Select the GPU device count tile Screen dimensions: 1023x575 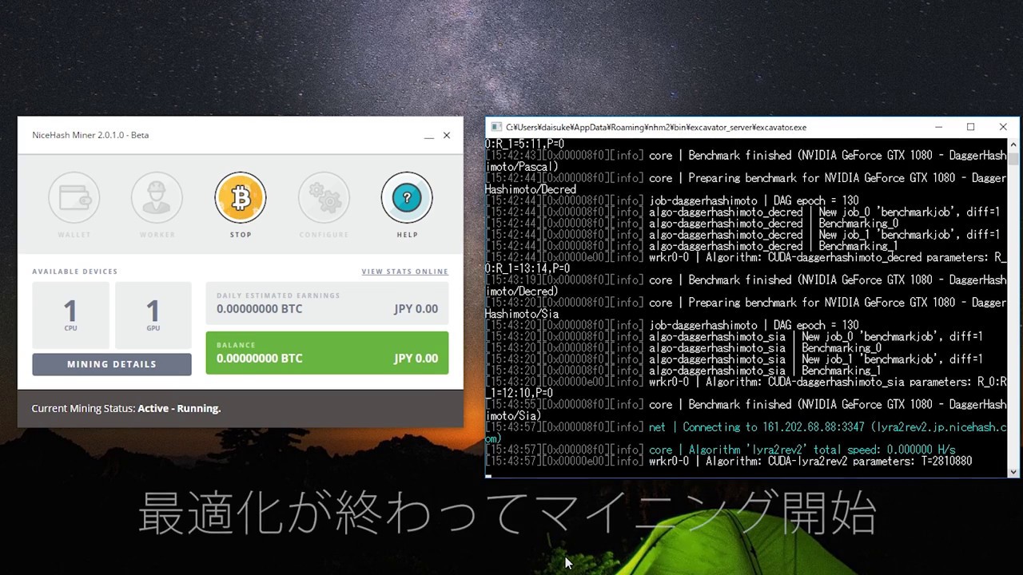[153, 315]
